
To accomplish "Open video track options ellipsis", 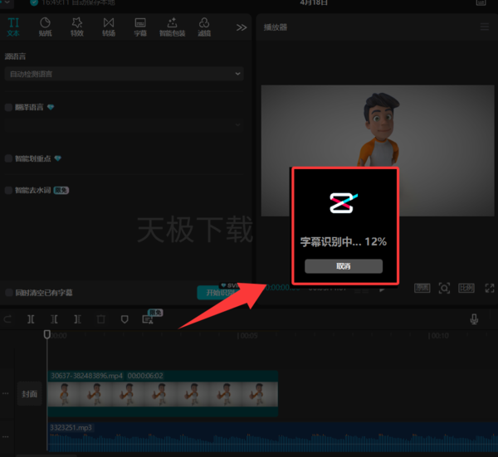I will [x=6, y=393].
